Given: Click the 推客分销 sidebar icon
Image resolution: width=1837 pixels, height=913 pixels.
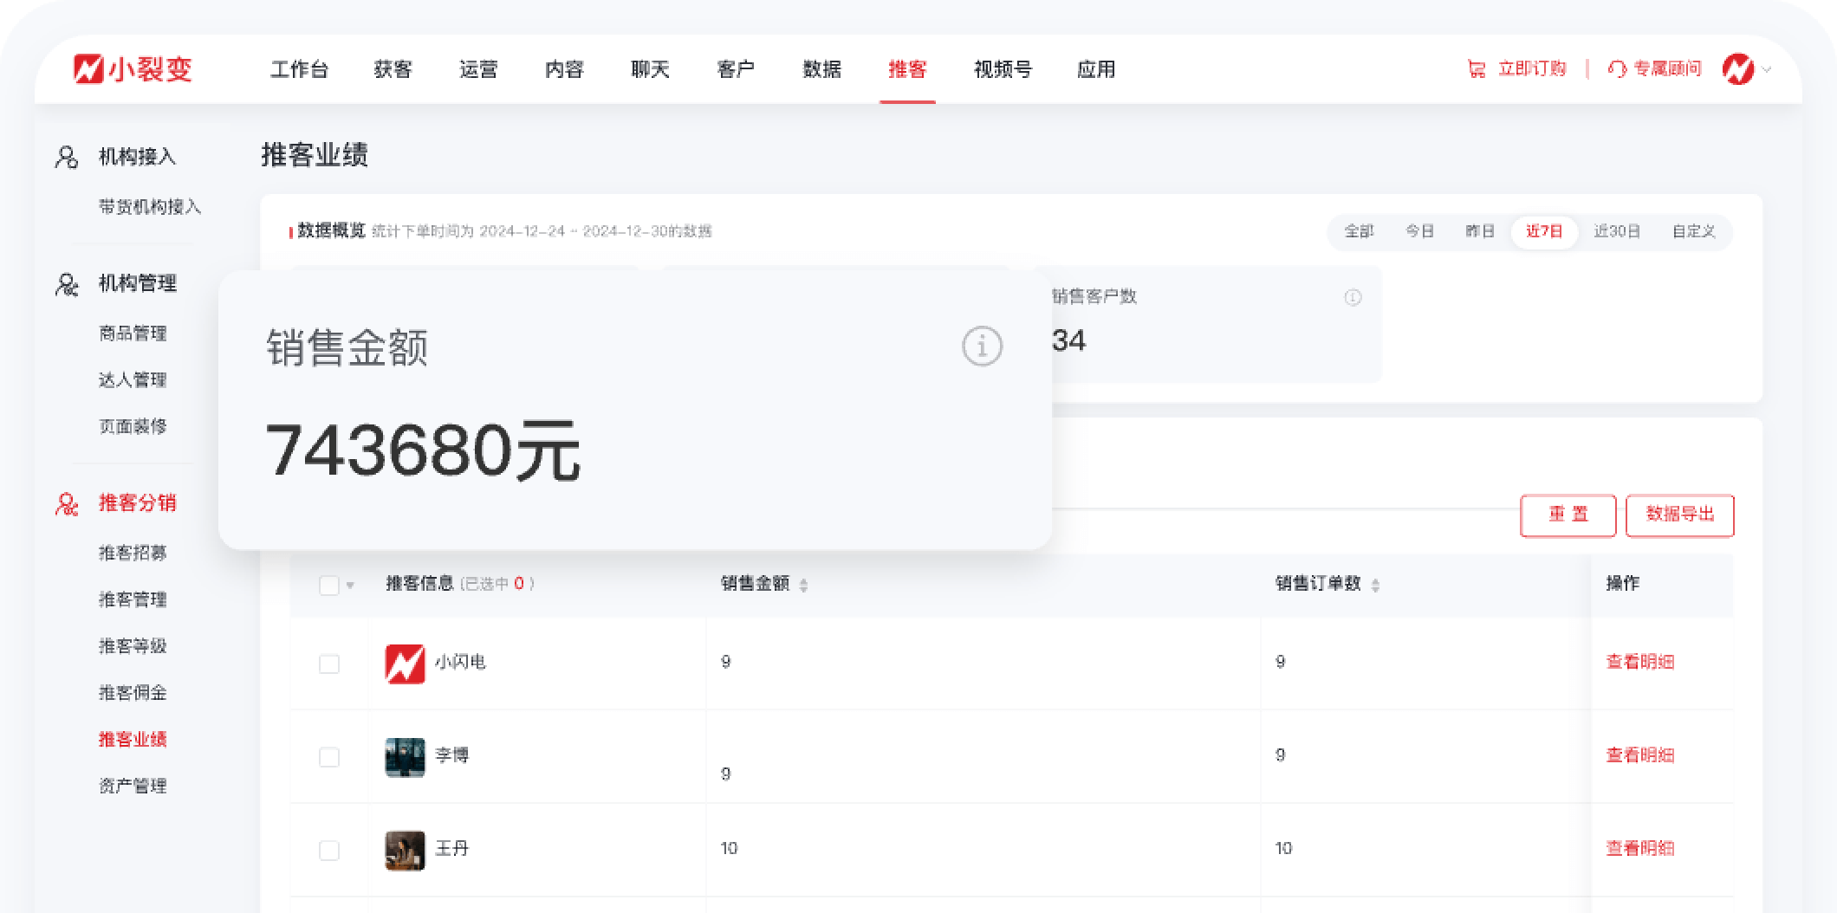Looking at the screenshot, I should click(67, 503).
